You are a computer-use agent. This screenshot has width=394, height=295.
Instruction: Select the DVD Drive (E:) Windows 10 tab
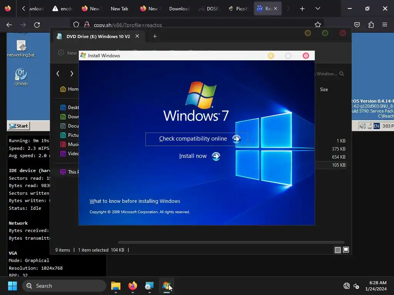tap(98, 36)
